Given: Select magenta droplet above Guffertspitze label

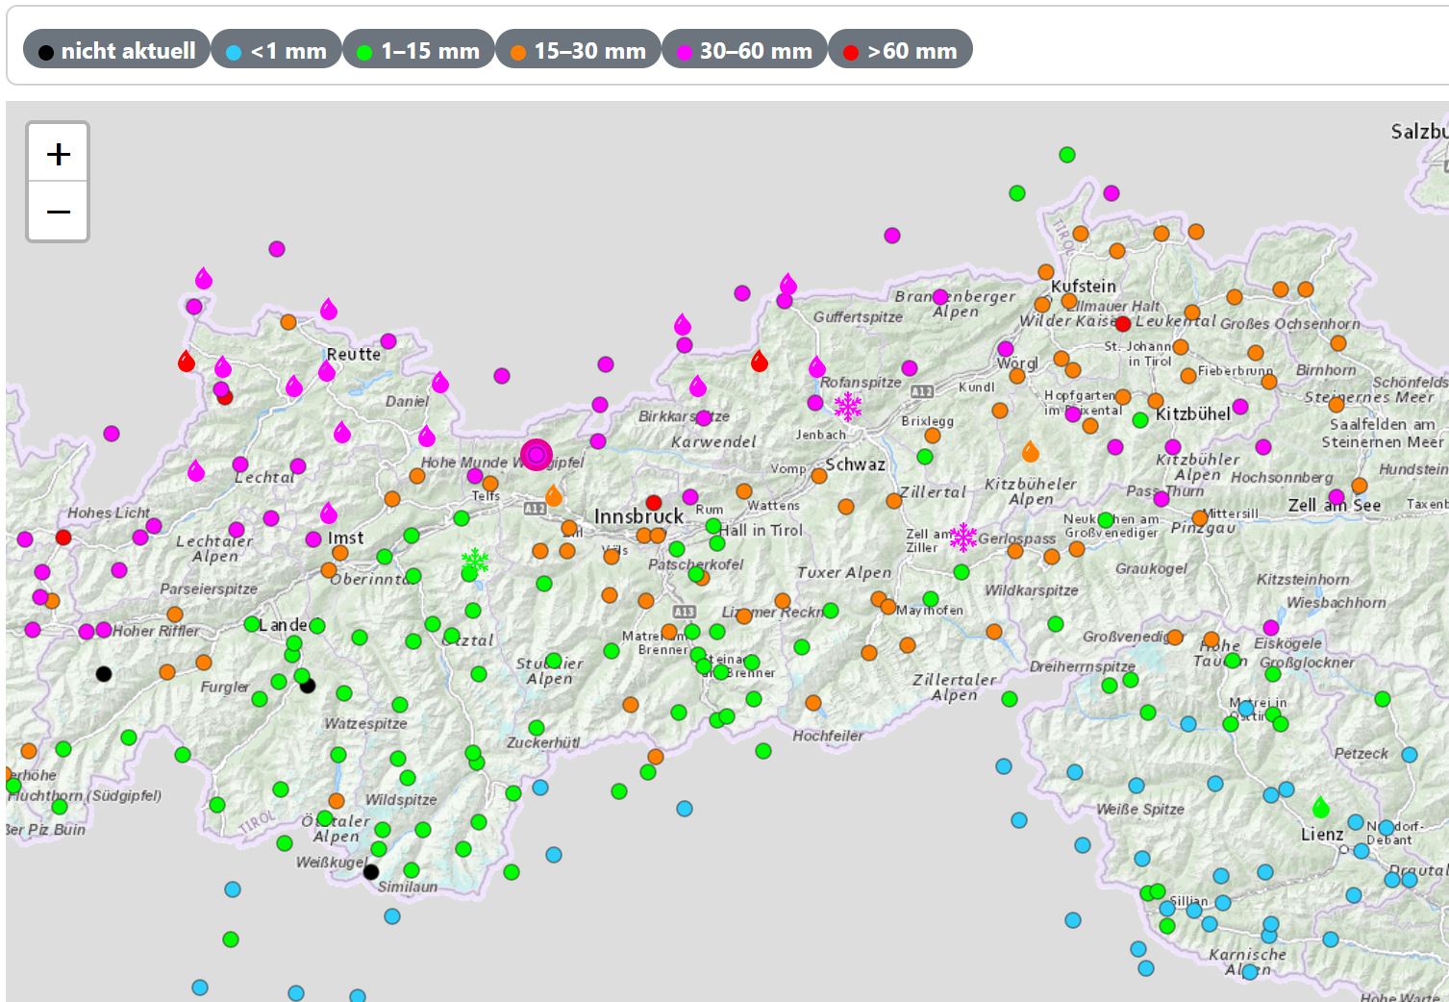Looking at the screenshot, I should pyautogui.click(x=788, y=284).
